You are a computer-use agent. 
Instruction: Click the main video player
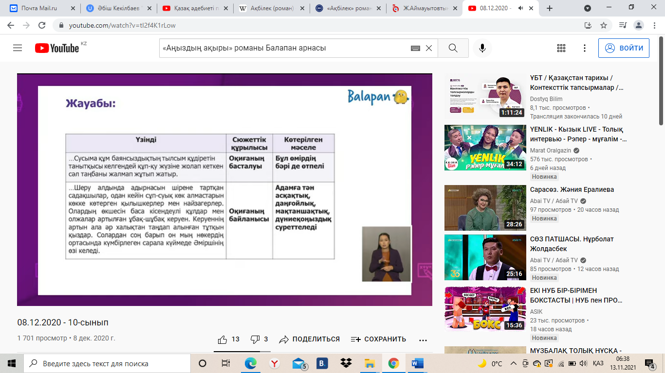tap(224, 190)
